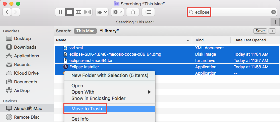Open Desktop in the sidebar
Image resolution: width=280 pixels, height=122 pixels.
[x=22, y=38]
